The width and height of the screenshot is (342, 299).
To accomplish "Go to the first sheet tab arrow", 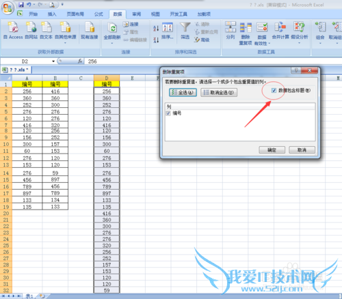I will pyautogui.click(x=3, y=296).
